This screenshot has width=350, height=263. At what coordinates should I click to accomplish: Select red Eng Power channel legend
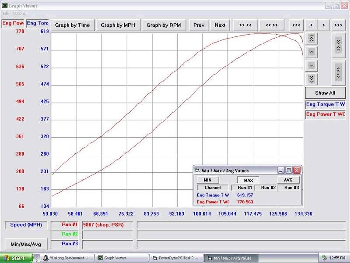coord(325,114)
